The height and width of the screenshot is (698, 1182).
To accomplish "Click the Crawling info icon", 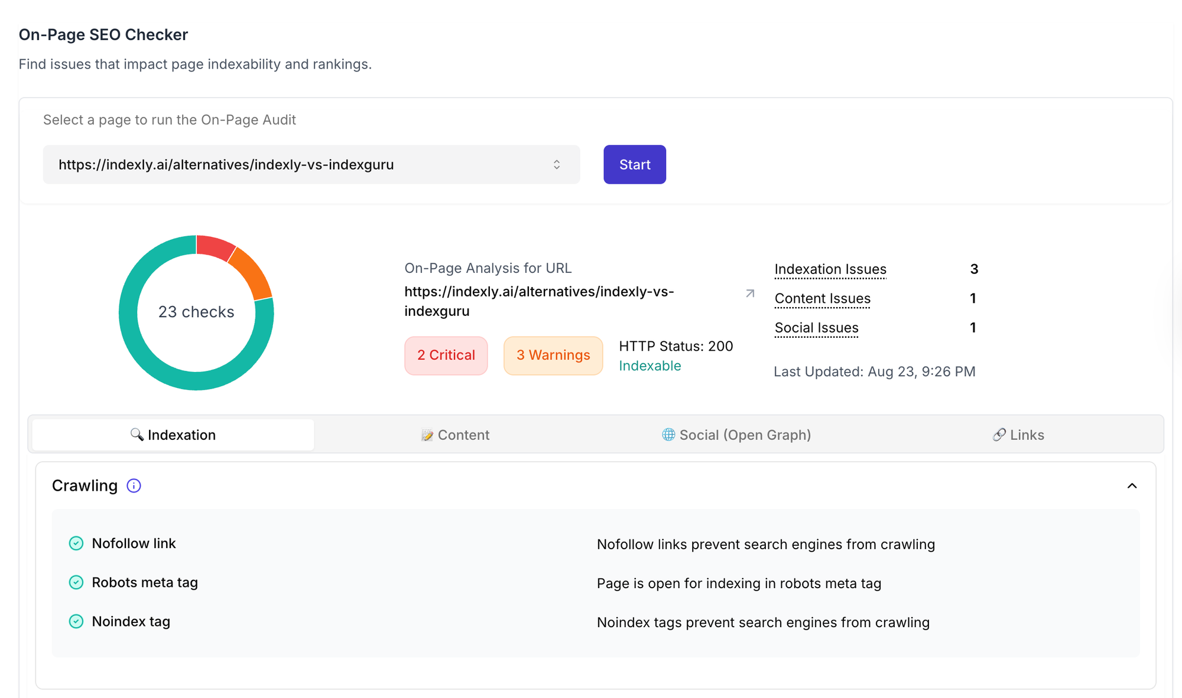I will (134, 485).
